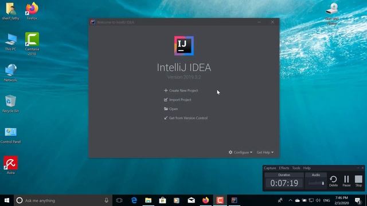This screenshot has width=367, height=206.
Task: Click the battery tray icon
Action: (x=304, y=200)
